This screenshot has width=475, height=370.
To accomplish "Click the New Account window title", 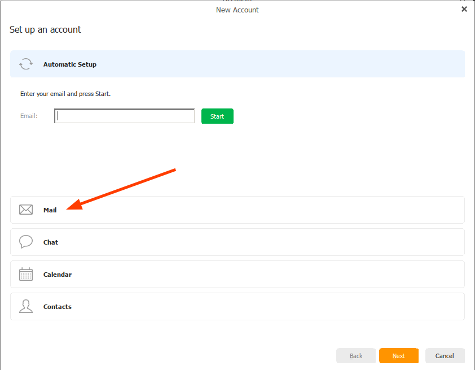I will (237, 10).
